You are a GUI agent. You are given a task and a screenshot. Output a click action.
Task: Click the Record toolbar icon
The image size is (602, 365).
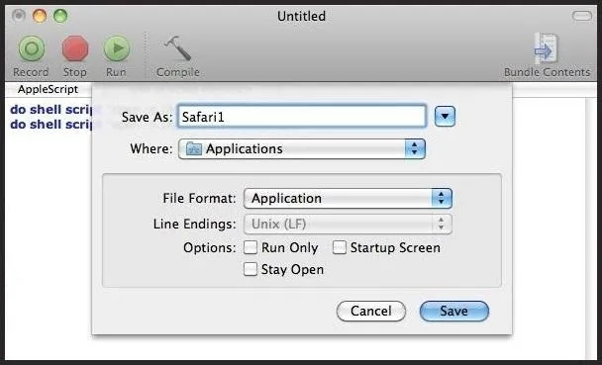pyautogui.click(x=32, y=48)
